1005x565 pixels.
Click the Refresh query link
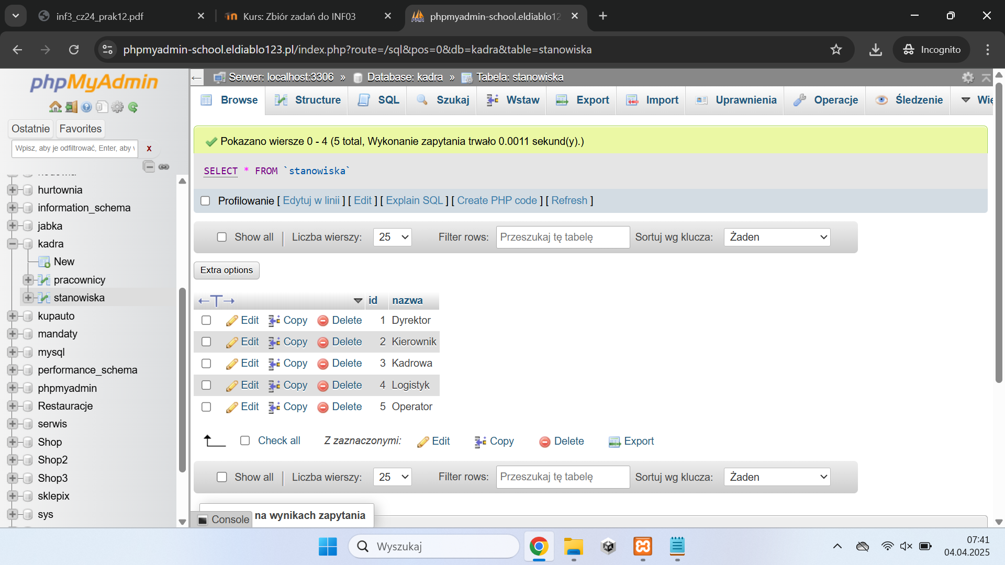(x=569, y=201)
